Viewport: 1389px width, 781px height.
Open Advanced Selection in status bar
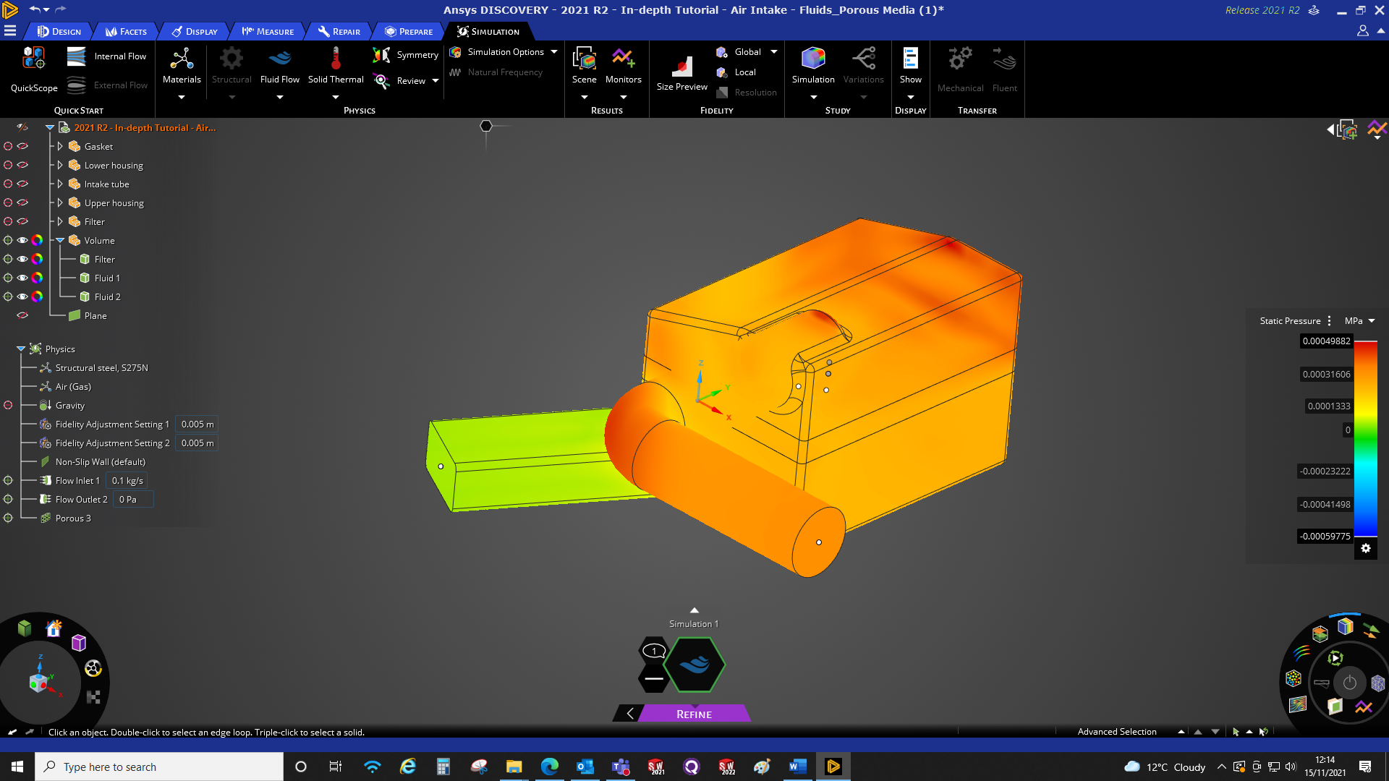coord(1117,732)
